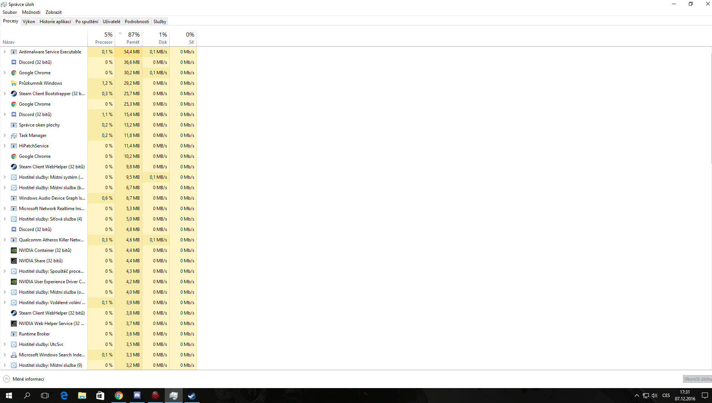
Task: Open the Windows Store taskbar icon
Action: point(100,396)
